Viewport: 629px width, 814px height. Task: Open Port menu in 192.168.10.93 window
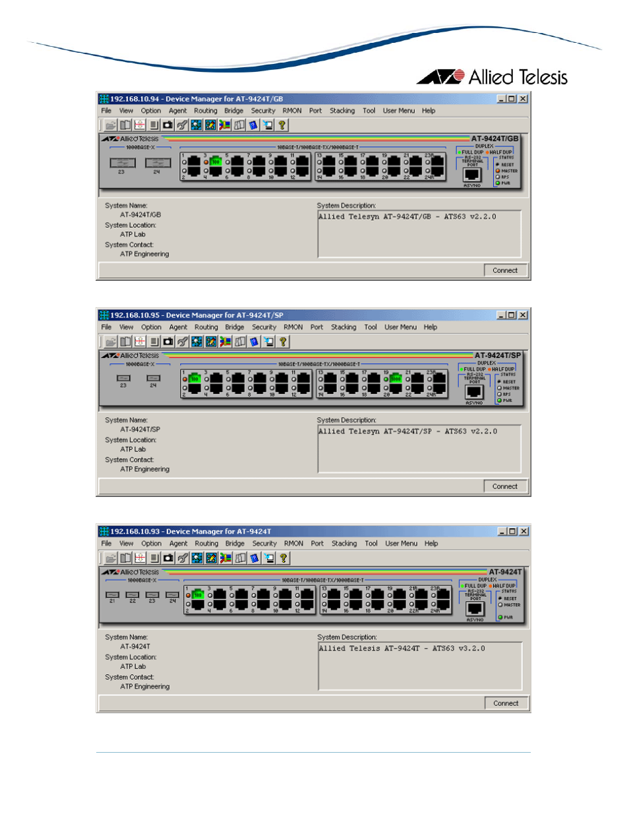317,544
